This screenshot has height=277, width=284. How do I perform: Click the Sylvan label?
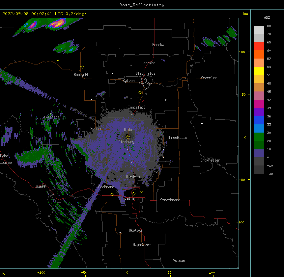coord(128,81)
